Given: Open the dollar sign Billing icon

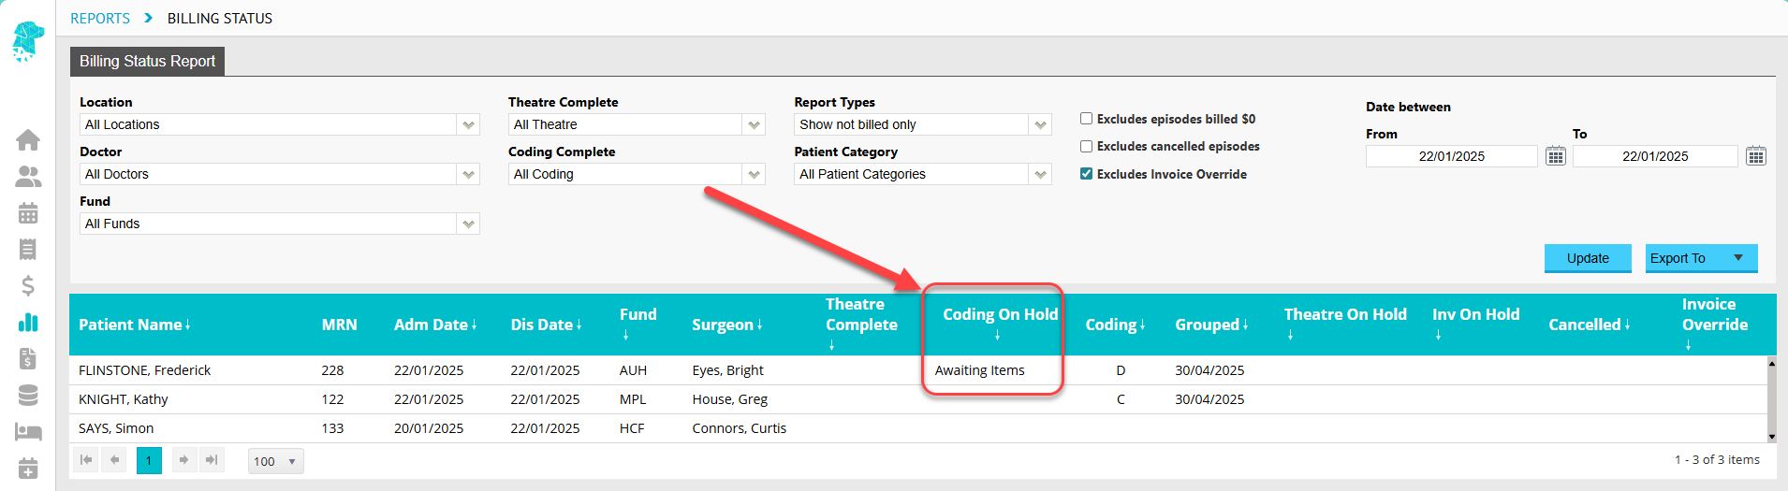Looking at the screenshot, I should pyautogui.click(x=28, y=285).
